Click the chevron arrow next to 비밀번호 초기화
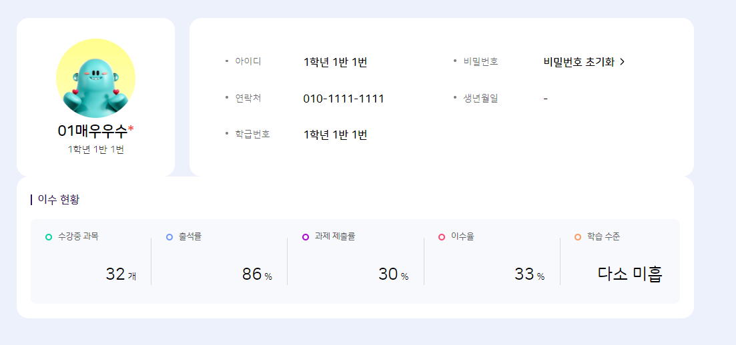736x345 pixels. click(x=623, y=62)
